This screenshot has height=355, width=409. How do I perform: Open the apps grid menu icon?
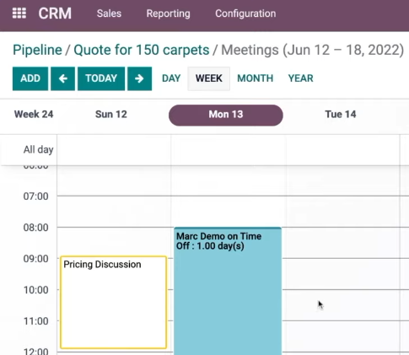19,13
